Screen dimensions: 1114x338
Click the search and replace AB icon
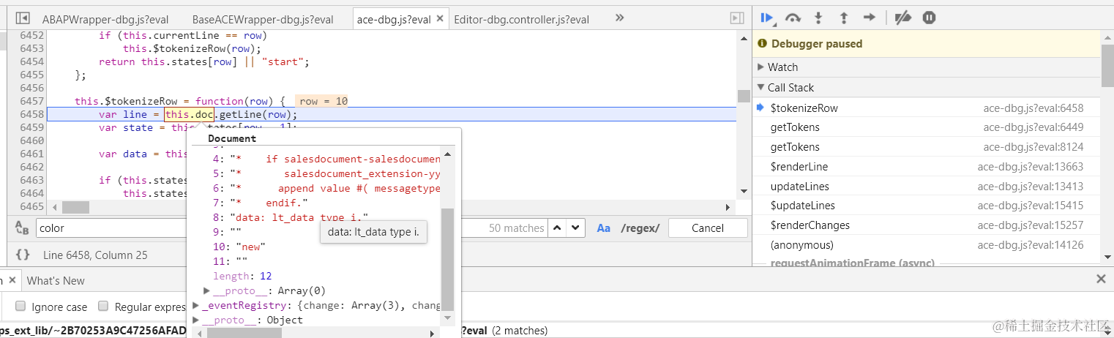coord(22,228)
